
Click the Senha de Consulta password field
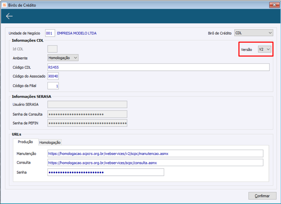[x=87, y=114]
